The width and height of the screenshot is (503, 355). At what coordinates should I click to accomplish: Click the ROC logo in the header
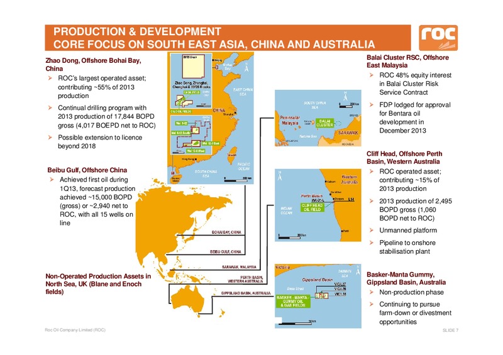click(x=438, y=38)
